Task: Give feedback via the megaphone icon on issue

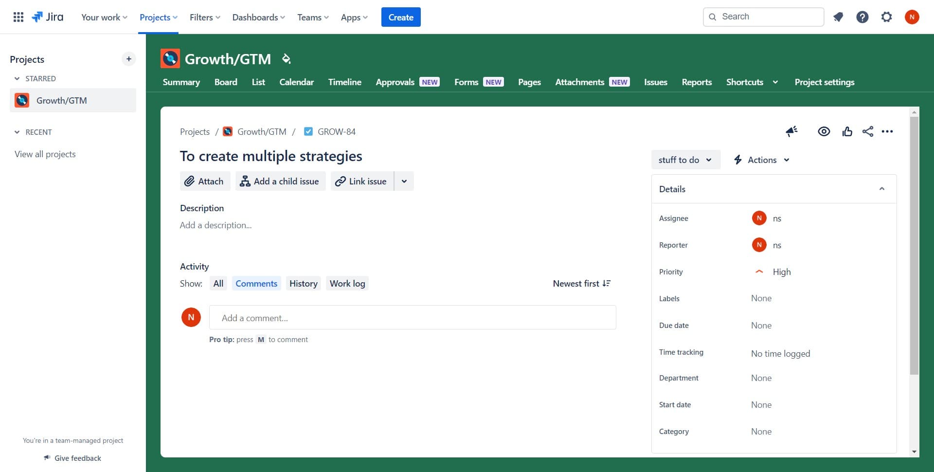Action: click(x=791, y=131)
